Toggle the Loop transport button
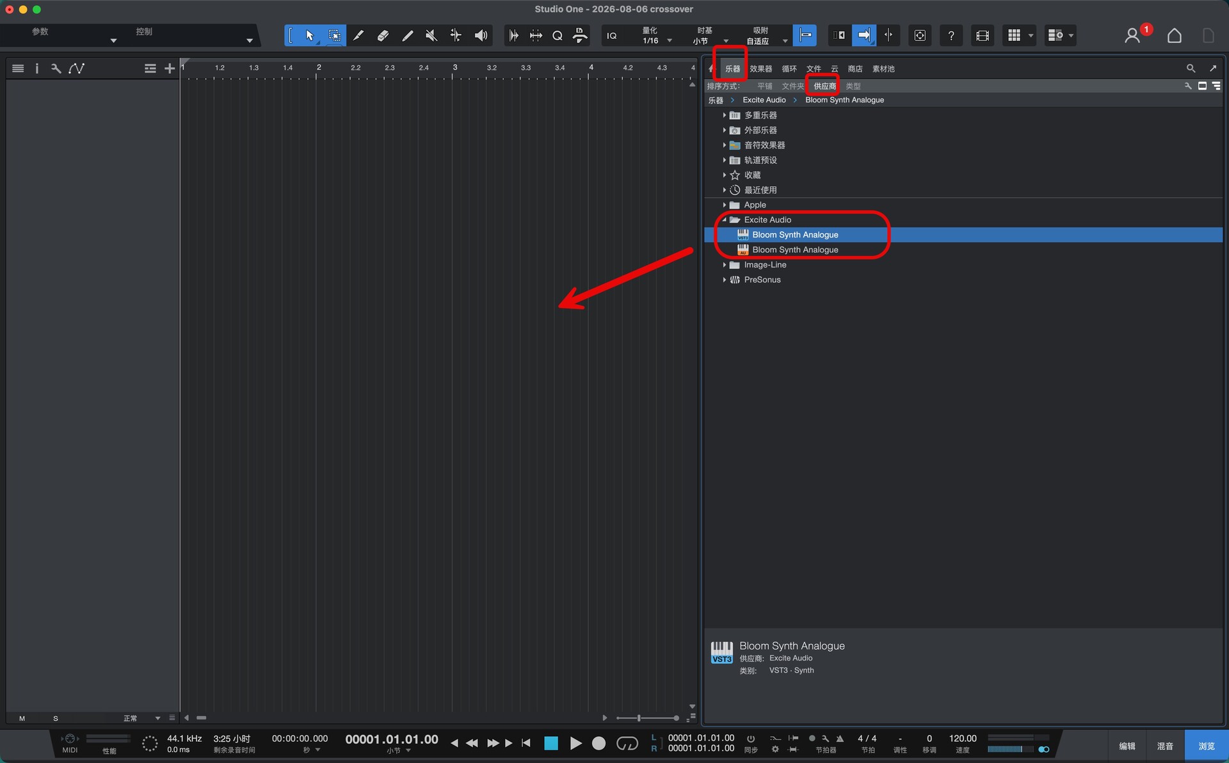1229x763 pixels. tap(627, 743)
